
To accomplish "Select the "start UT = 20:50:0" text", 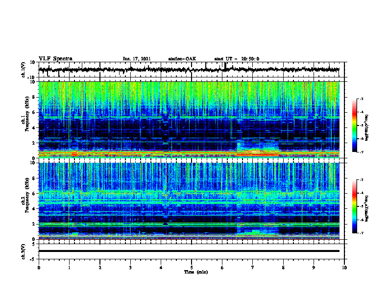I will [237, 59].
